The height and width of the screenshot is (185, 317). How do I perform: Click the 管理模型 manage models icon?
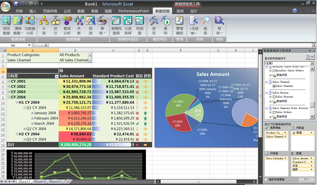tap(180, 26)
